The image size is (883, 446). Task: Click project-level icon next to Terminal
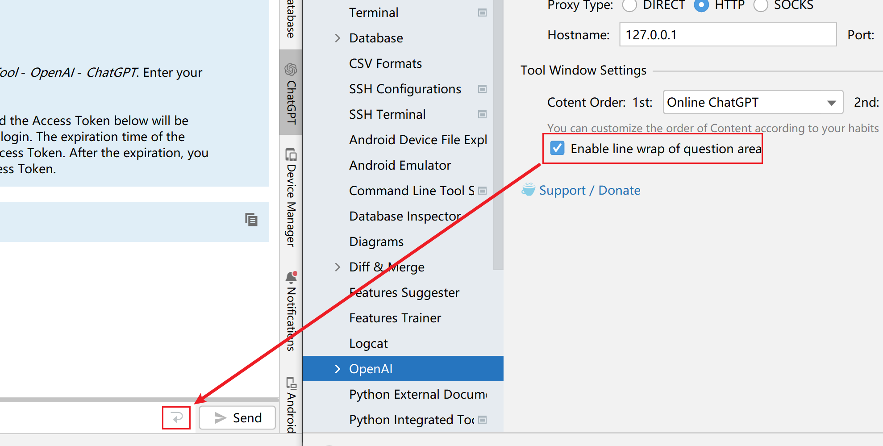[482, 13]
